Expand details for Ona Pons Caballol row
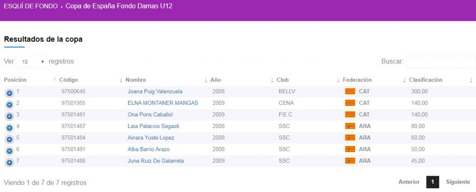The height and width of the screenshot is (192, 476). pos(9,116)
